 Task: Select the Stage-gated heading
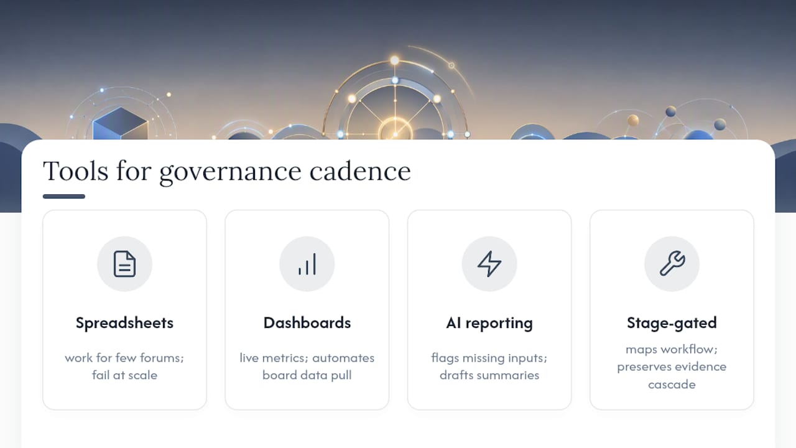click(x=672, y=323)
